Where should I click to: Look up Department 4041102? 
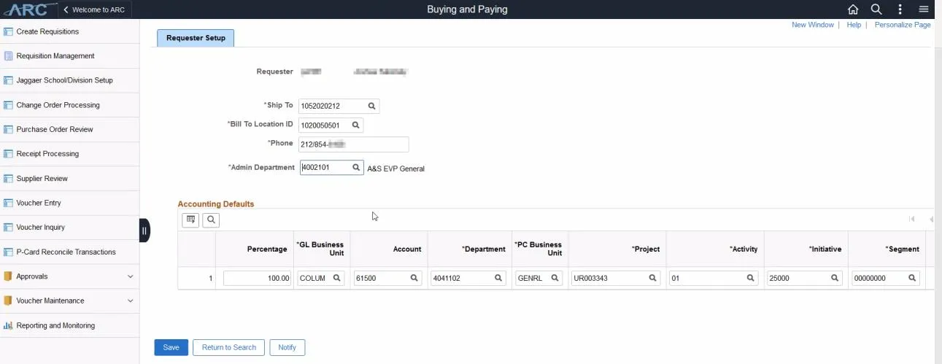point(498,278)
